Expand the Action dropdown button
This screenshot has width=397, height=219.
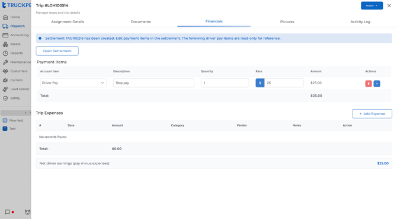pos(372,5)
